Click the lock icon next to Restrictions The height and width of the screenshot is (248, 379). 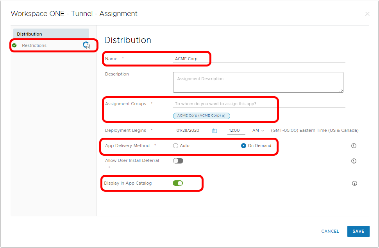tap(87, 46)
